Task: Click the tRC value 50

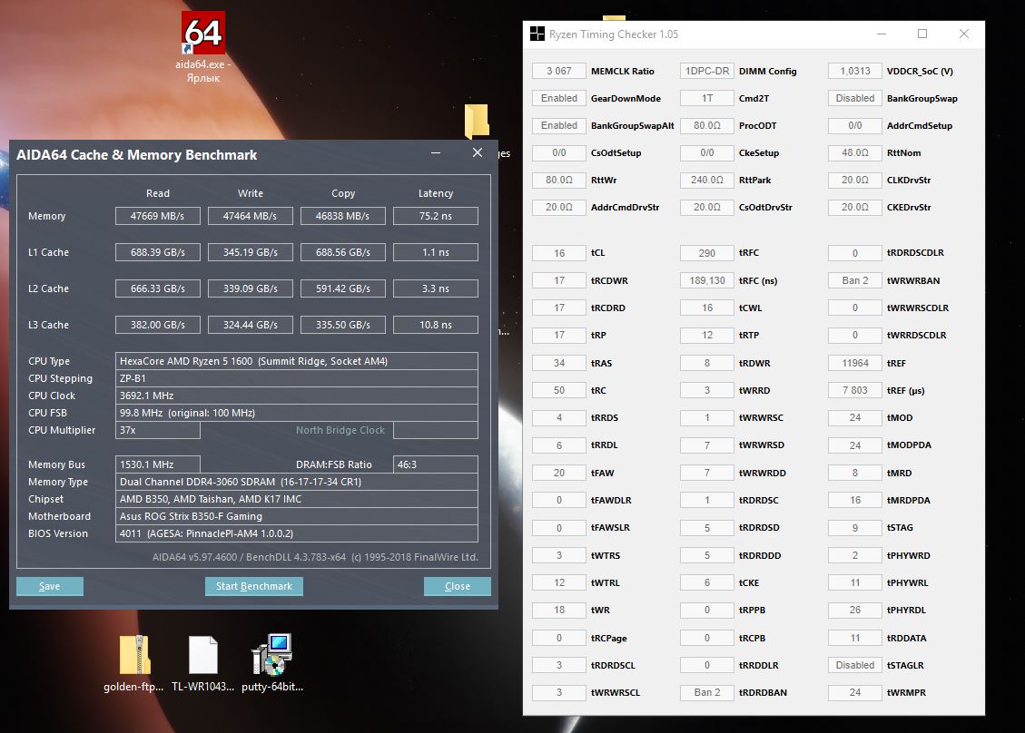Action: click(559, 390)
